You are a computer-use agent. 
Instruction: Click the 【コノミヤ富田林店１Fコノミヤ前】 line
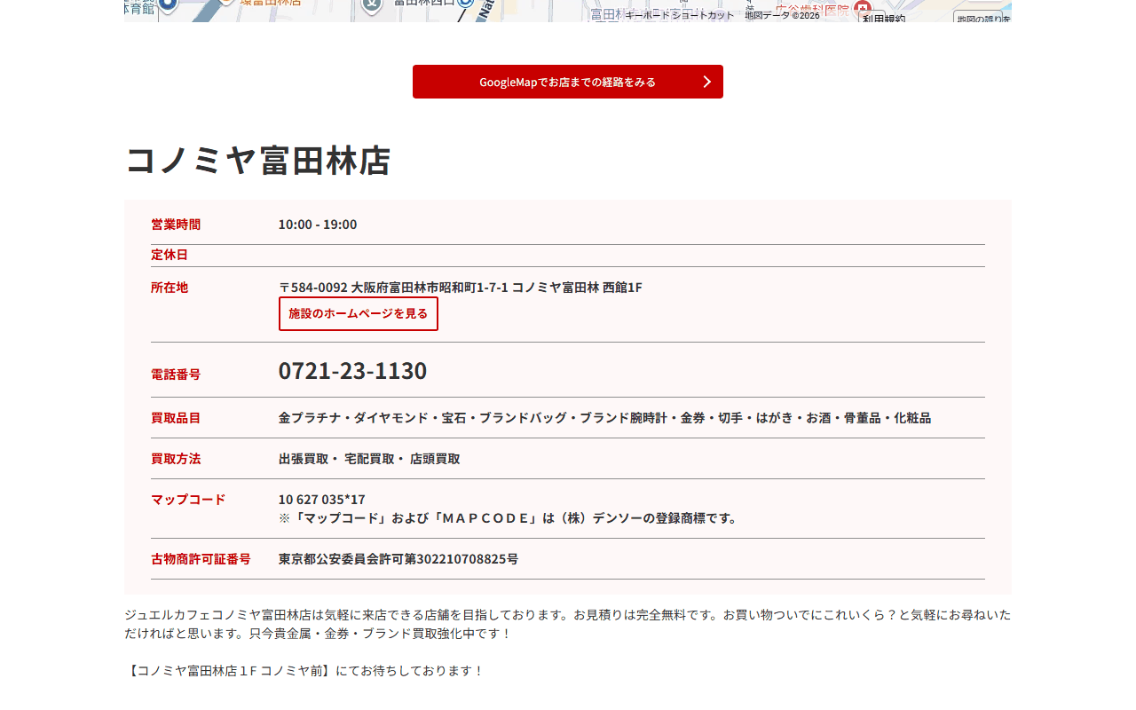[x=304, y=670]
